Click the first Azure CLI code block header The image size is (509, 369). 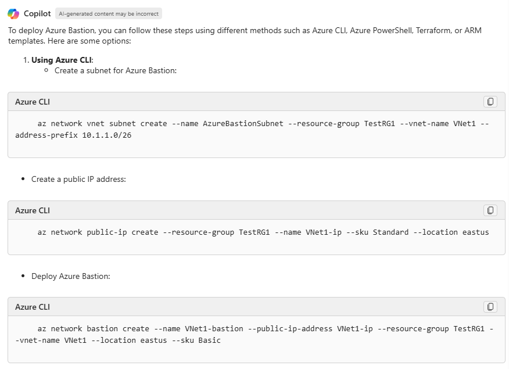[33, 102]
